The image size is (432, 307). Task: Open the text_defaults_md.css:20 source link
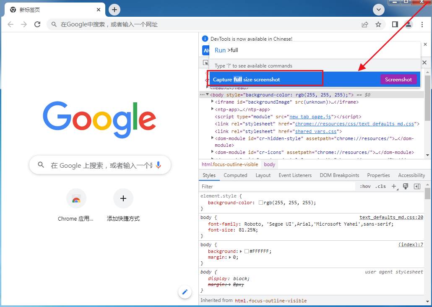(391, 217)
